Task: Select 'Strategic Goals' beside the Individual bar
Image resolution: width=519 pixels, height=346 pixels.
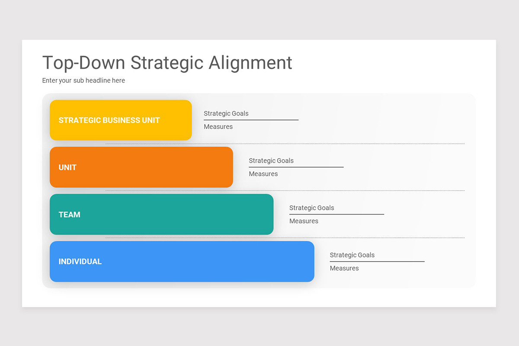Action: (x=352, y=255)
